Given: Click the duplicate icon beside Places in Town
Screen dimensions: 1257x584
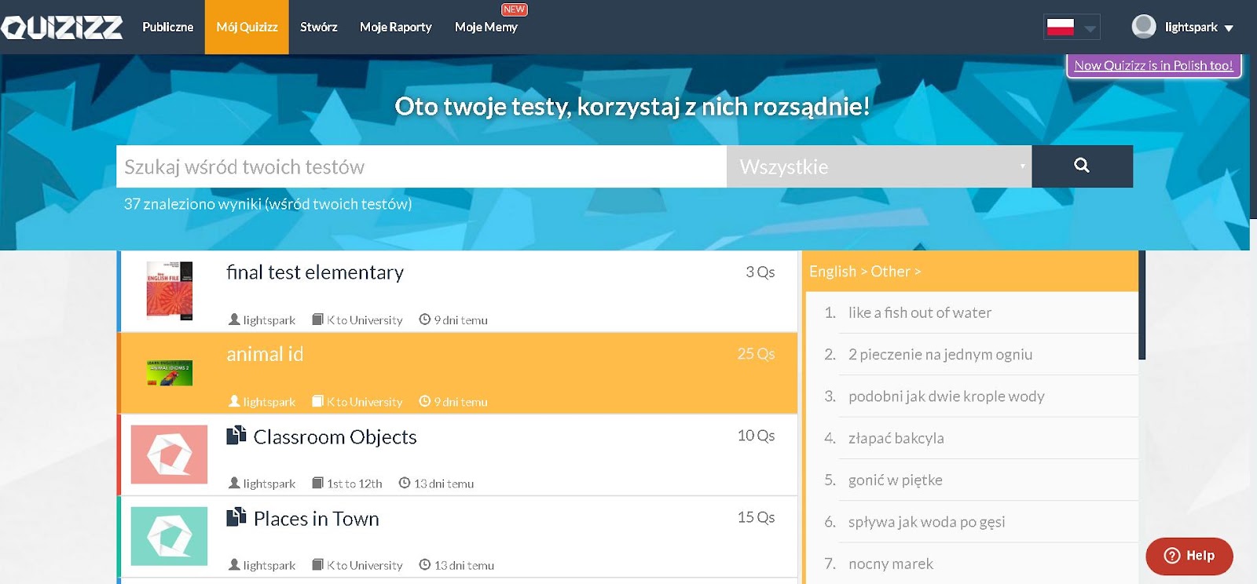Looking at the screenshot, I should tap(236, 517).
